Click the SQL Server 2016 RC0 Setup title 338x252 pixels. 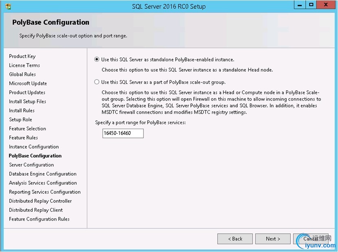[x=169, y=7]
